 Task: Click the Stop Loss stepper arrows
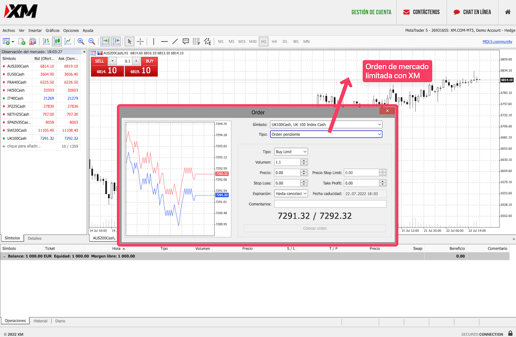click(x=304, y=183)
